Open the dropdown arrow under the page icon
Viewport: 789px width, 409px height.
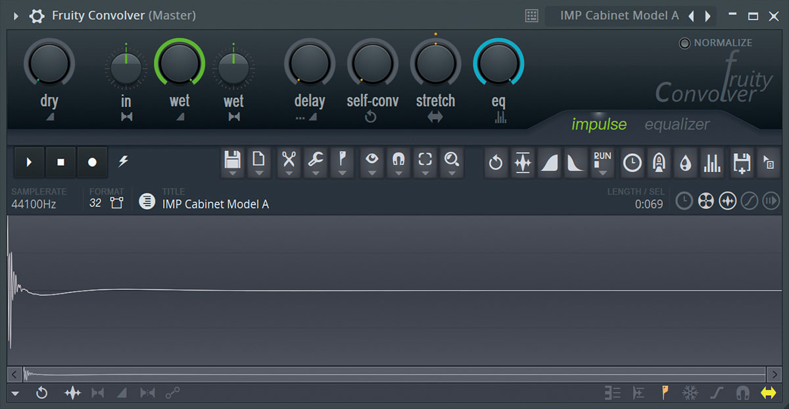click(260, 174)
